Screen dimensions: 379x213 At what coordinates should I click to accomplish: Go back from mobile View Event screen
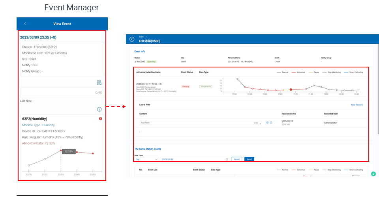point(25,24)
